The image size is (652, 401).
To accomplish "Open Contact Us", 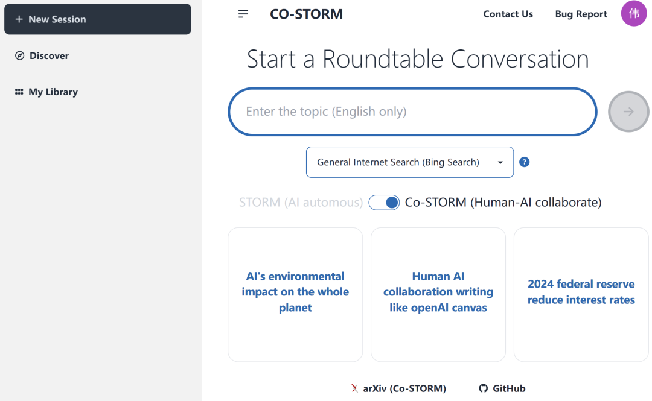I will pos(508,14).
